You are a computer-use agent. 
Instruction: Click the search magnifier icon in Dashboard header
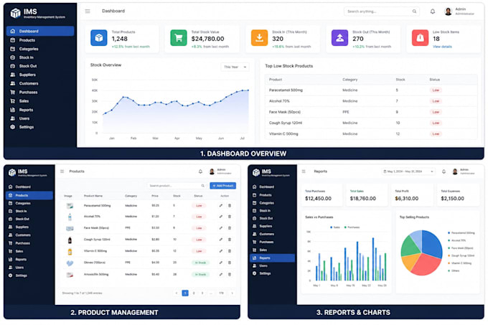(x=414, y=11)
